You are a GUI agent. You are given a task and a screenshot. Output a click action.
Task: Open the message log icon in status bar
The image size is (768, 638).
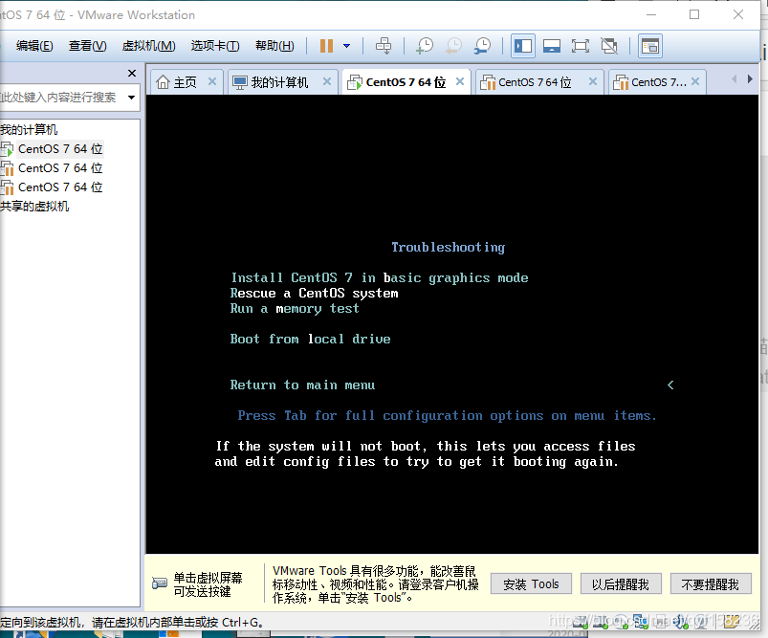(731, 622)
